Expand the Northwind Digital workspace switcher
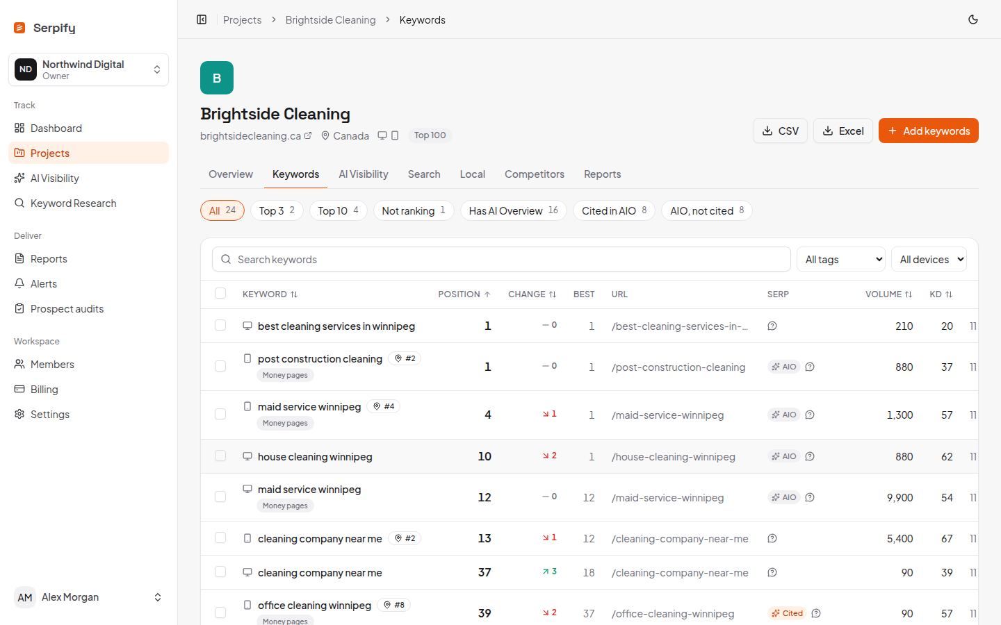 click(89, 69)
